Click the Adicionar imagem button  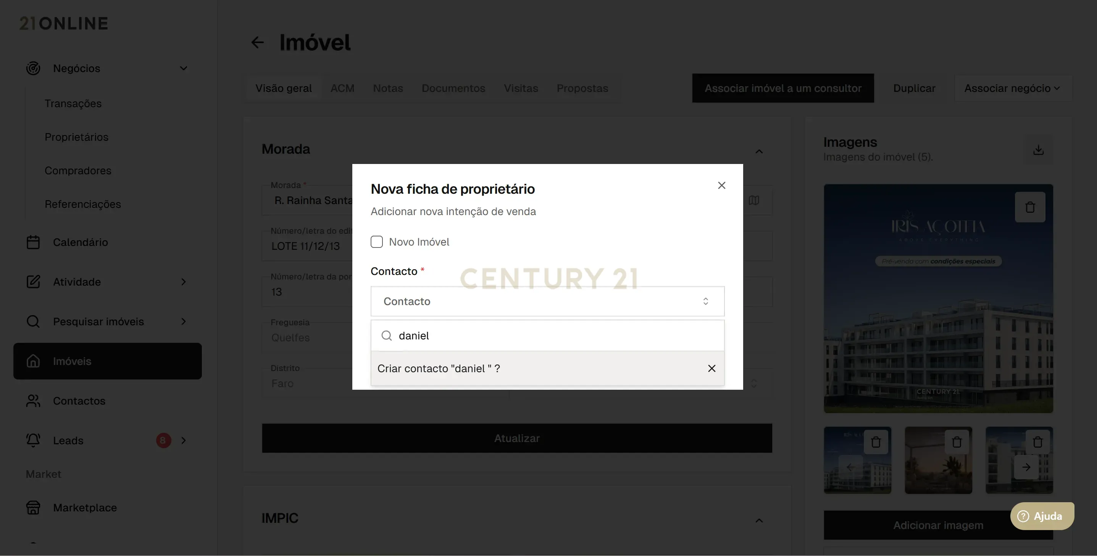[938, 525]
